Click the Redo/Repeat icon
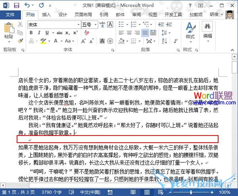 click(x=41, y=6)
